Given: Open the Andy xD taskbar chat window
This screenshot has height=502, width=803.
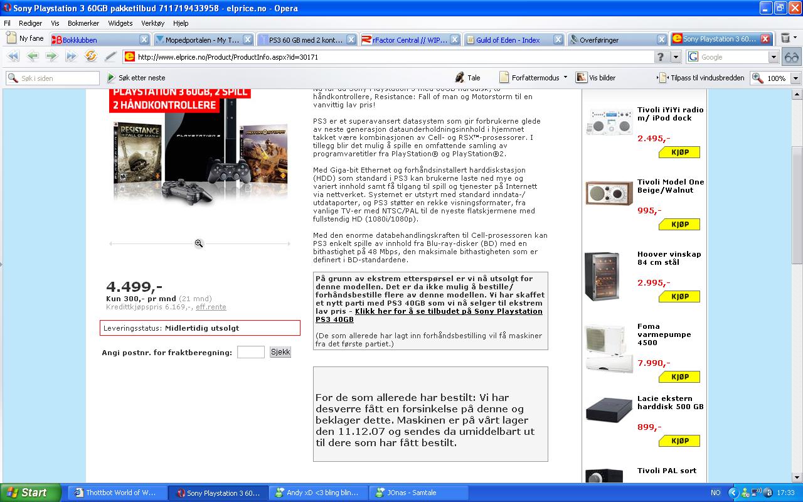Looking at the screenshot, I should tap(317, 493).
